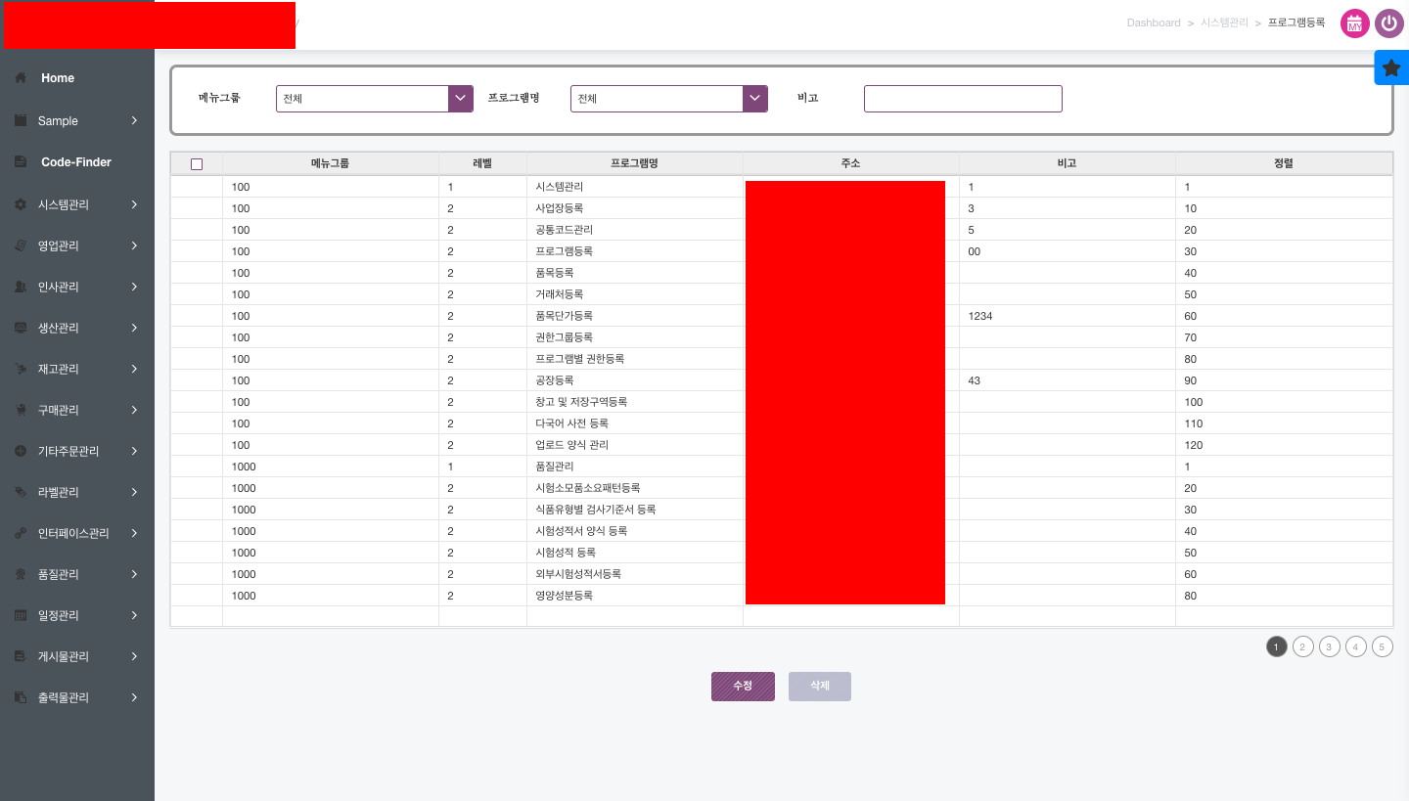
Task: Click the gear icon beside 시스템관리
Action: tap(21, 205)
